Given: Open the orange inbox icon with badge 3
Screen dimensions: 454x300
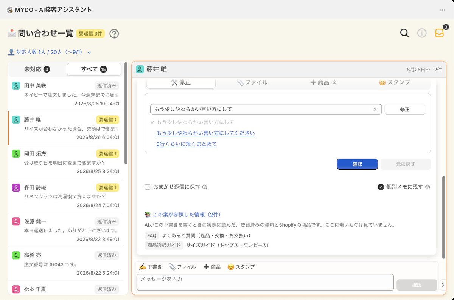Looking at the screenshot, I should coord(439,33).
